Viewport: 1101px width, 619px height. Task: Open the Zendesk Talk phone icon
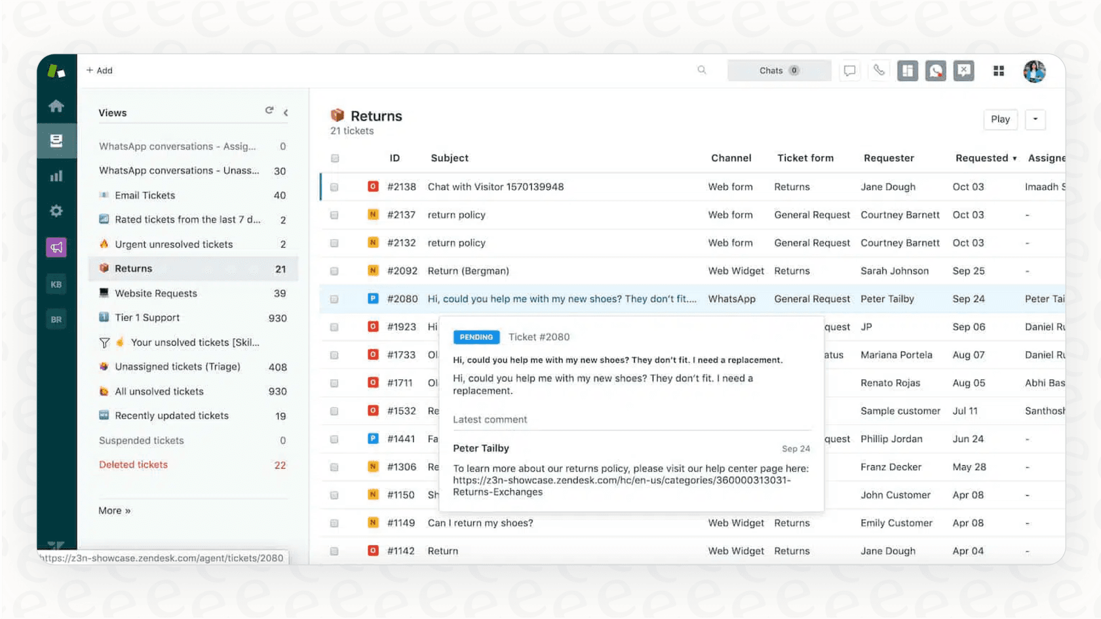pyautogui.click(x=878, y=70)
